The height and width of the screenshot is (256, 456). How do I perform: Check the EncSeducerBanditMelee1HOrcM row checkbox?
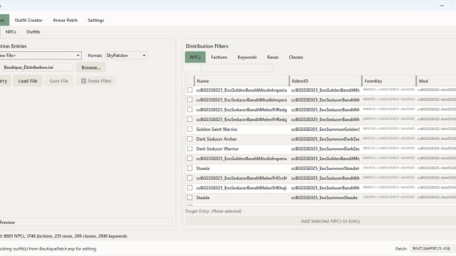[190, 178]
